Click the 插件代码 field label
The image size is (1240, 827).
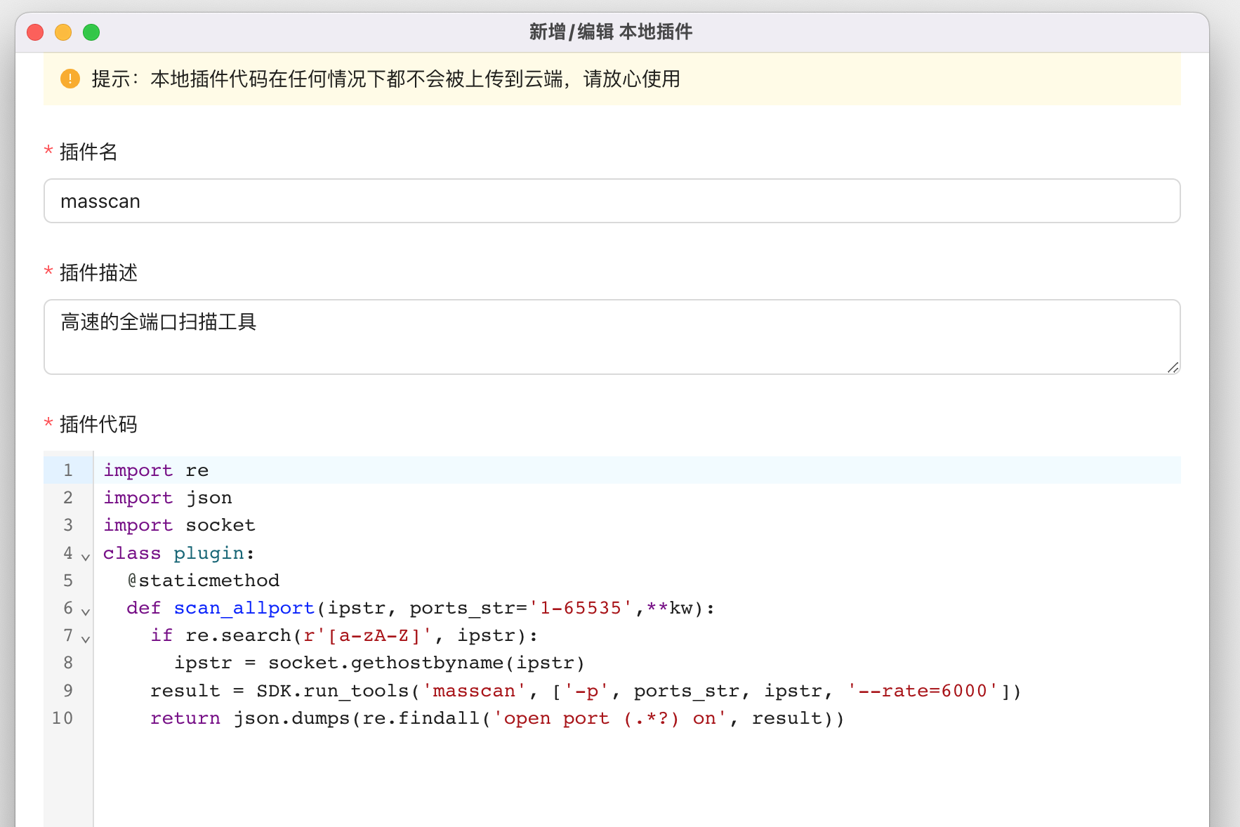98,424
